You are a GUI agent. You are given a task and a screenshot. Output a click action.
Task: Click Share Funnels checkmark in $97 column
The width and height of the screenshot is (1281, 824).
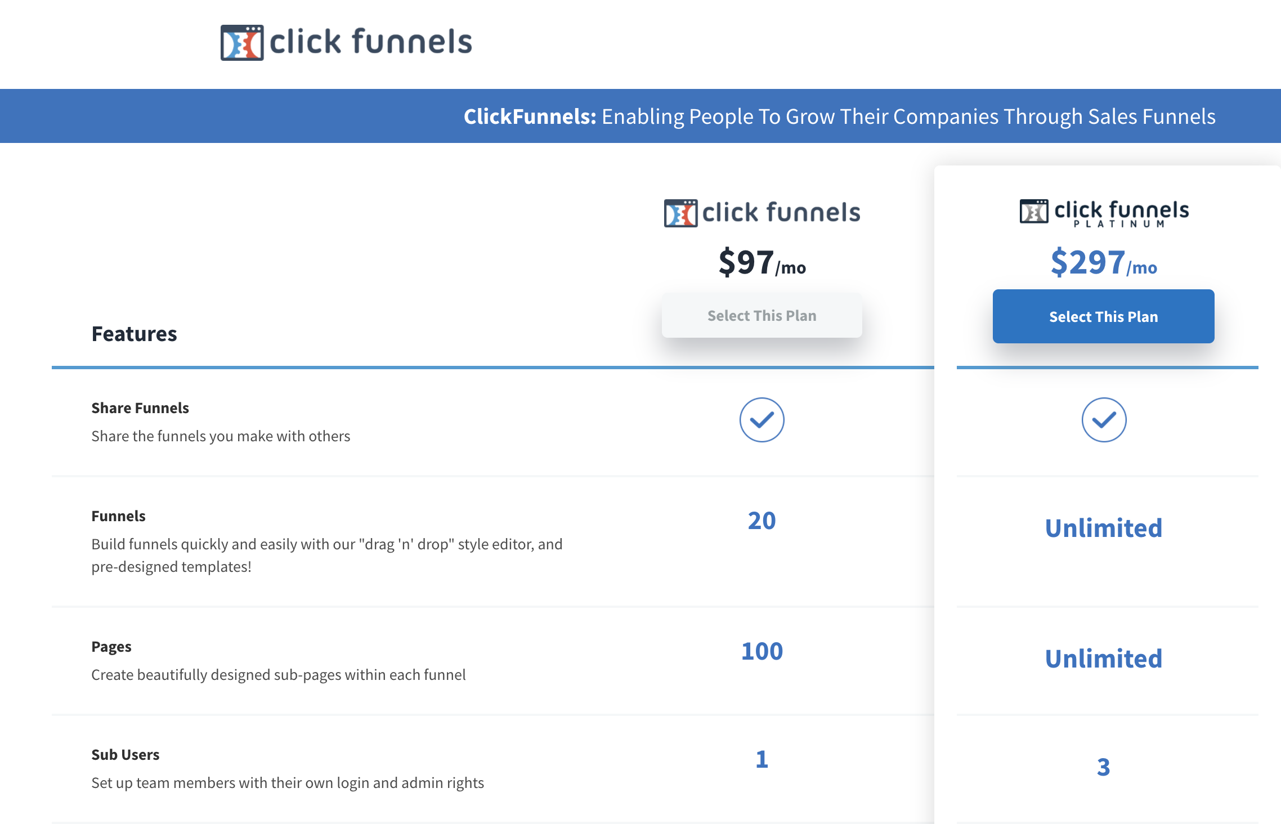point(762,420)
